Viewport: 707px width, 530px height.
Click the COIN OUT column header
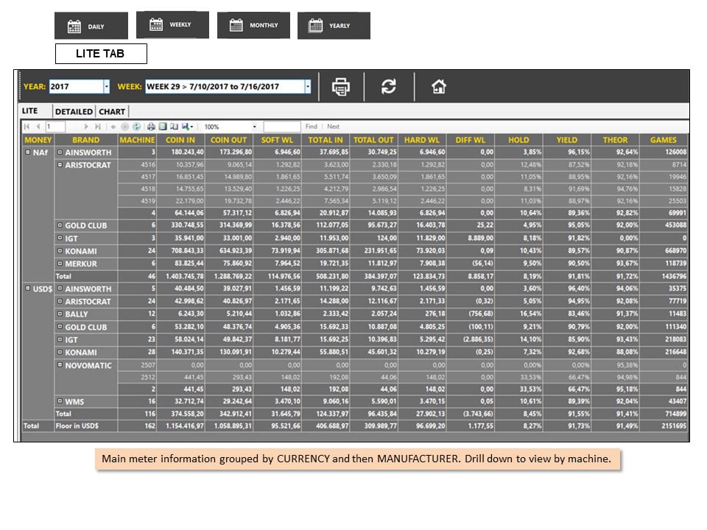pyautogui.click(x=228, y=140)
